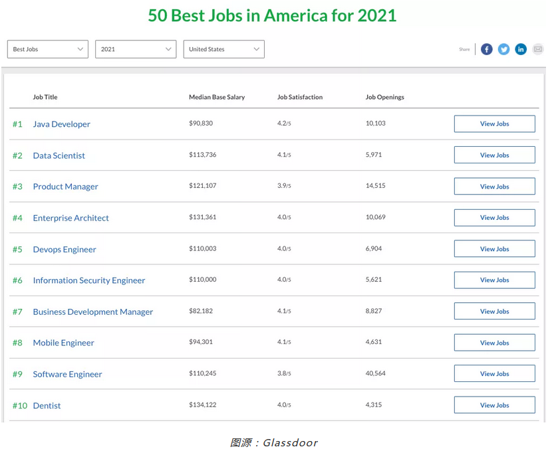Open the Enterprise Architect link
Image resolution: width=550 pixels, height=451 pixels.
[x=71, y=218]
